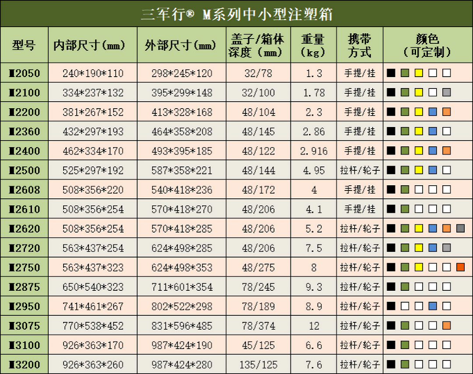Click the black swatch in the M3200 row
The image size is (473, 374).
pos(391,364)
